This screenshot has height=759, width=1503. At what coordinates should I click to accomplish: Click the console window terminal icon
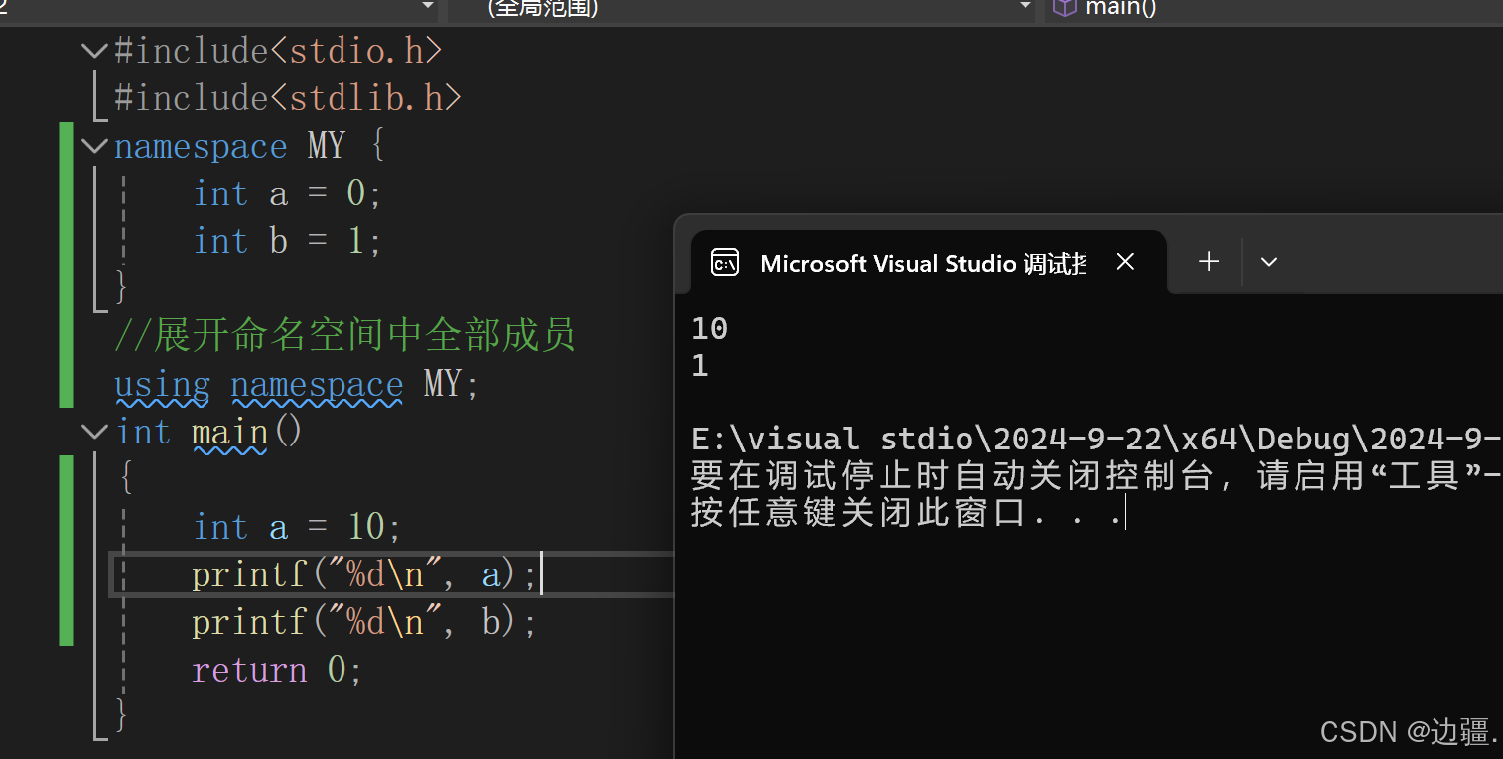coord(725,263)
